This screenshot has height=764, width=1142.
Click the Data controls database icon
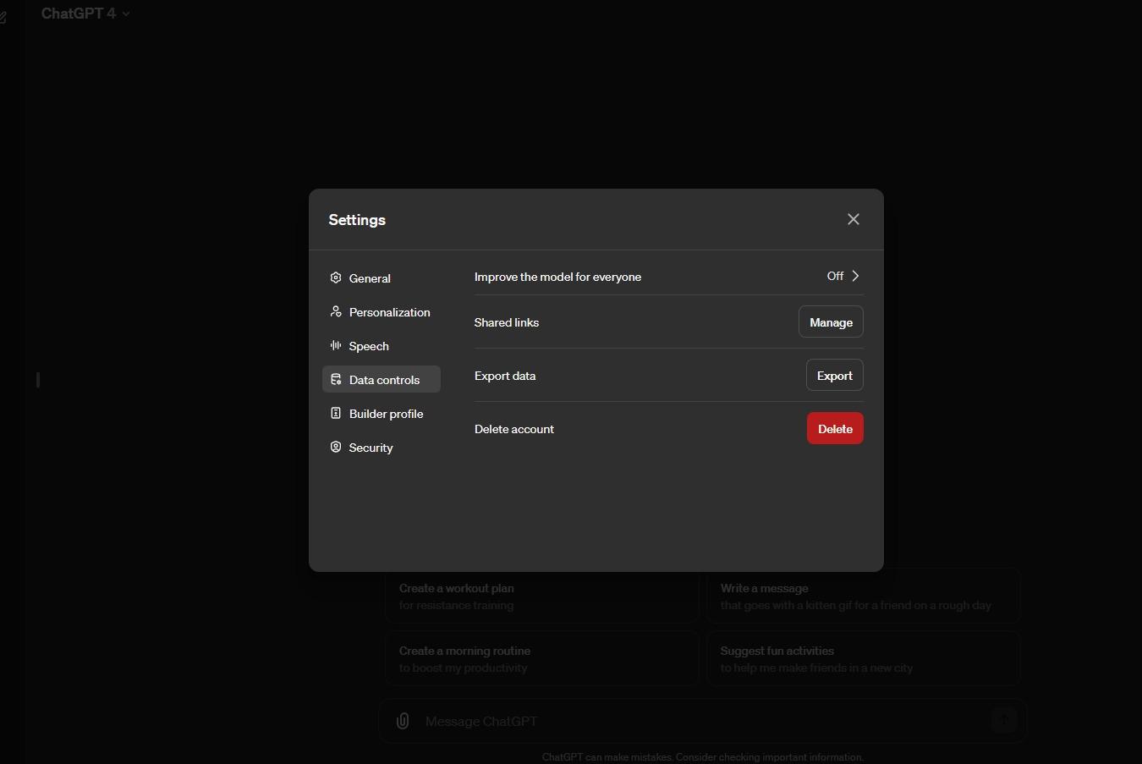(x=336, y=379)
